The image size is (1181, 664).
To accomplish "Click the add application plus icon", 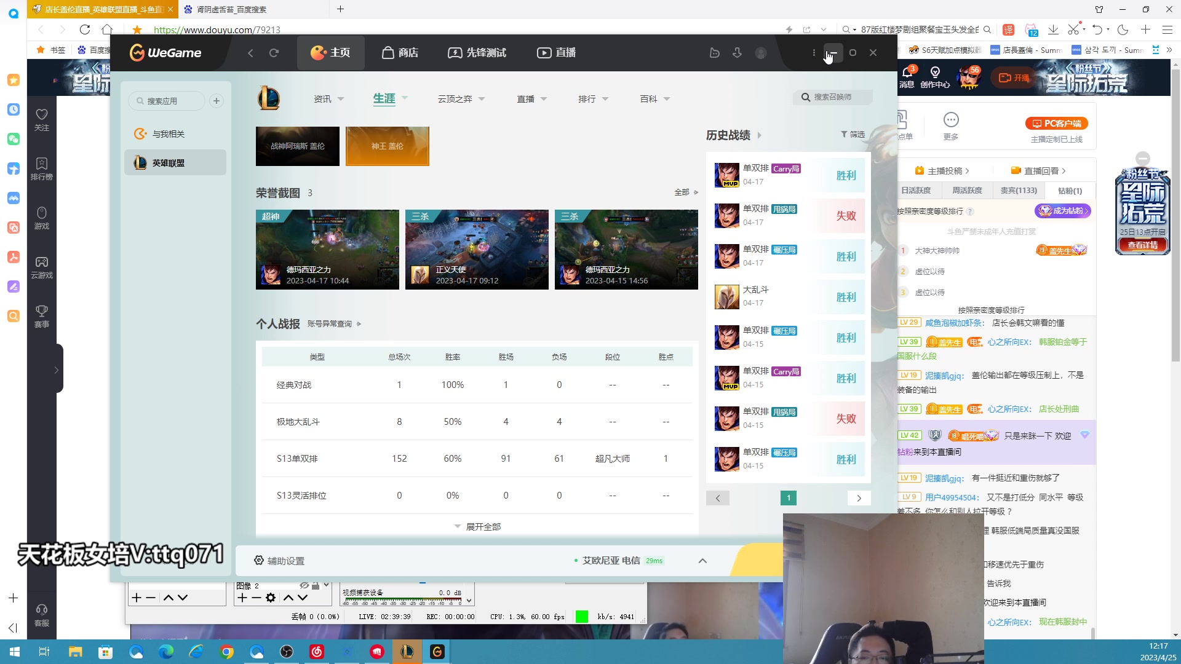I will (217, 101).
